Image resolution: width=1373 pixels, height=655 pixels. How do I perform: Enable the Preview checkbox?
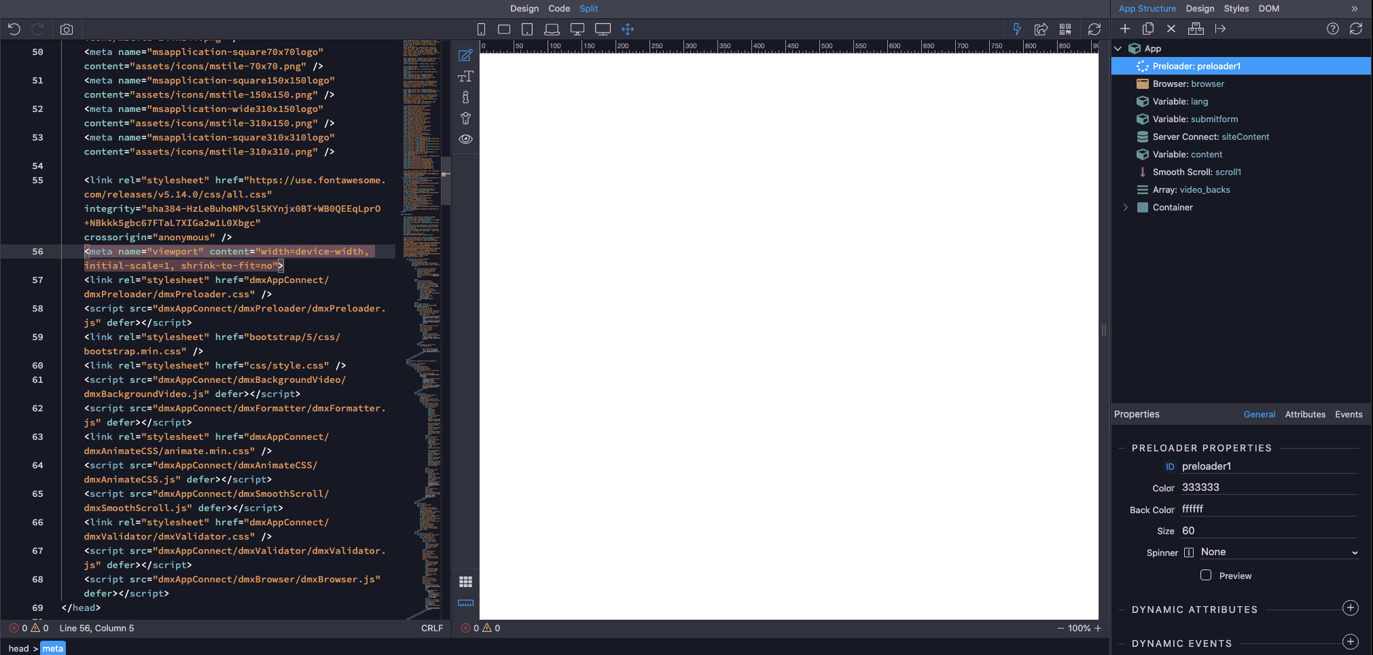[x=1206, y=575]
